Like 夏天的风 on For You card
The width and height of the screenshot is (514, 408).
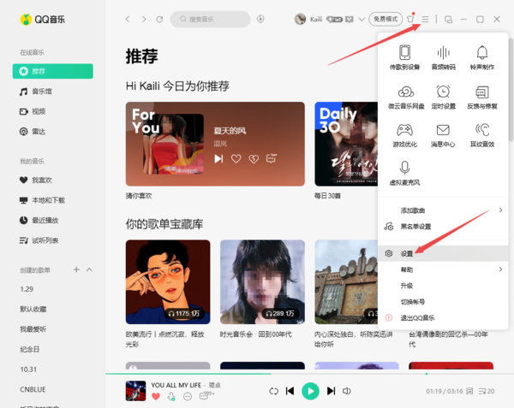(x=236, y=159)
